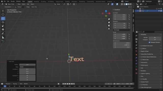Open the Global orientation dropdown
Image resolution: width=163 pixels, height=91 pixels.
(58, 4)
